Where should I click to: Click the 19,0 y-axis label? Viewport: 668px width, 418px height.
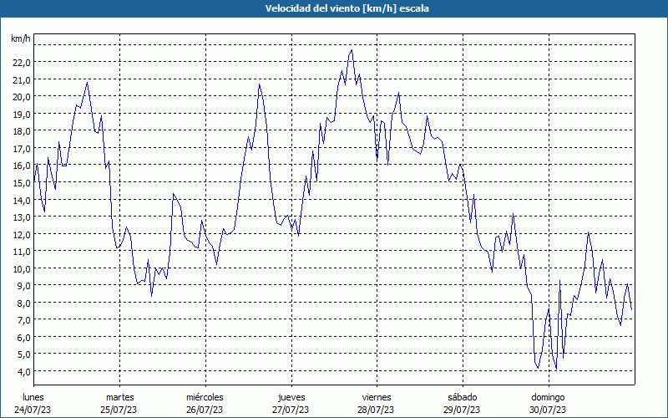coord(23,115)
